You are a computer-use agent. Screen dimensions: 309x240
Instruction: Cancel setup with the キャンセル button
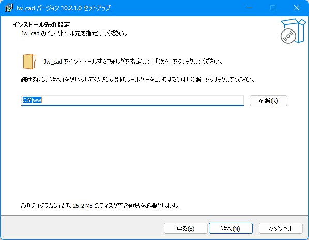[x=281, y=229]
